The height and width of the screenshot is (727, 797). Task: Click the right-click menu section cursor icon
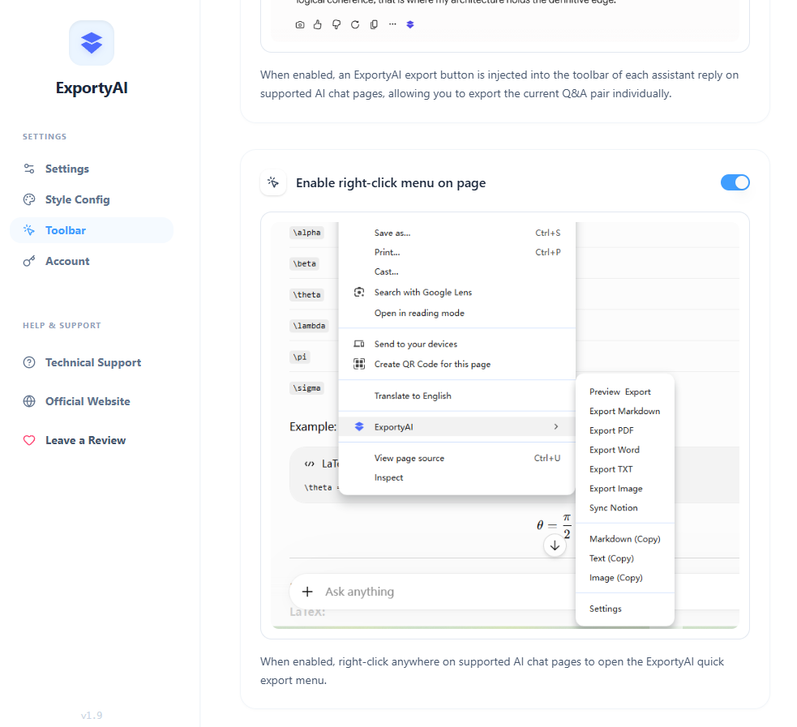coord(273,182)
